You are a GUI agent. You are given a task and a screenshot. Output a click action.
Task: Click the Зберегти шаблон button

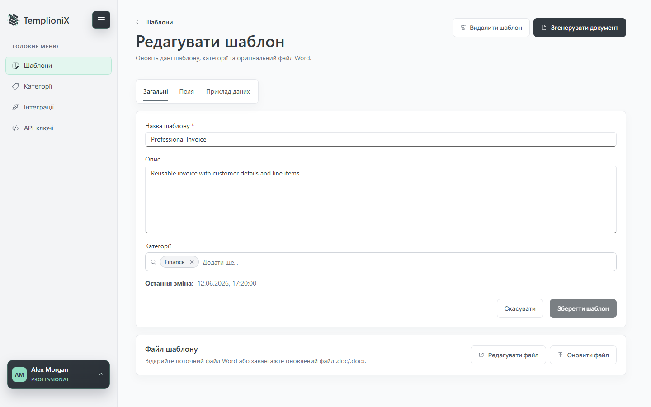click(583, 308)
